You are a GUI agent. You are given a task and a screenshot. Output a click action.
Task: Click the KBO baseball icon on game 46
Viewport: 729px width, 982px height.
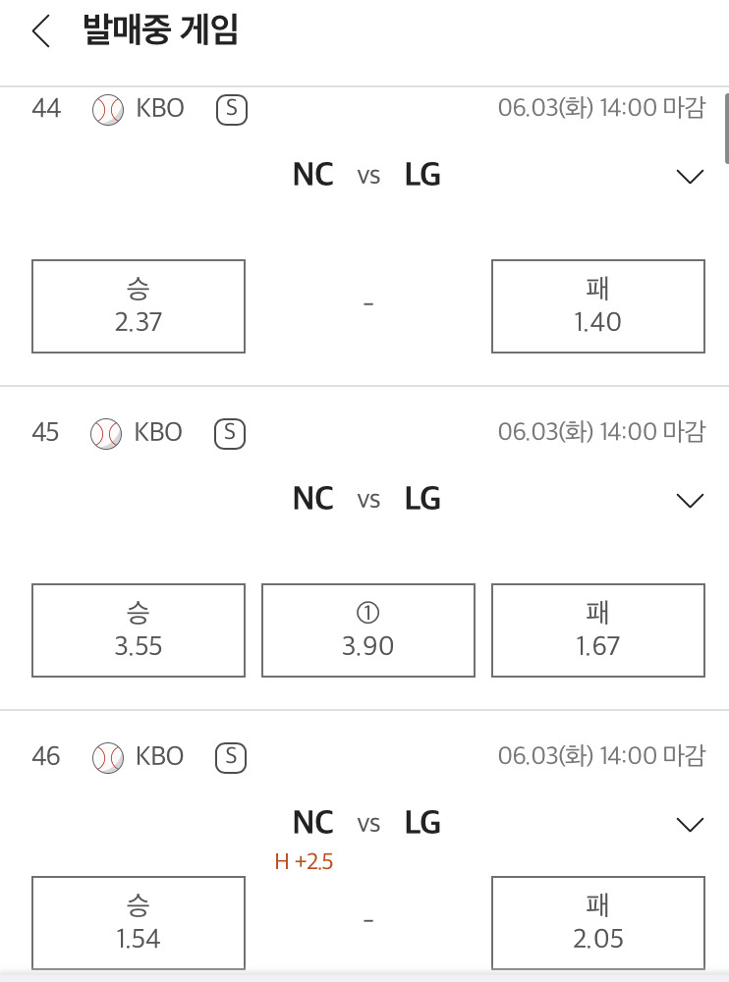pos(107,757)
